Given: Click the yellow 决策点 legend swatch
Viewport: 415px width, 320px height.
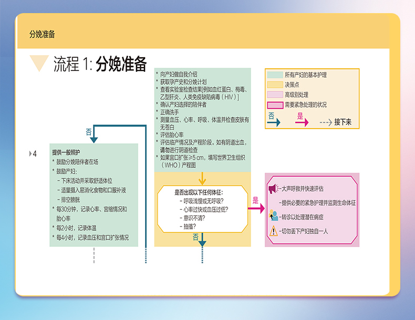Looking at the screenshot, I should [x=275, y=84].
